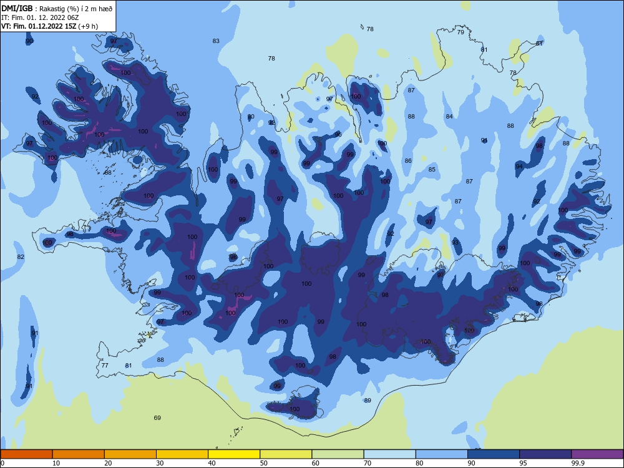The width and height of the screenshot is (624, 468).
Task: Click the medium blue 80–90 legend swatch
Action: coord(442,454)
